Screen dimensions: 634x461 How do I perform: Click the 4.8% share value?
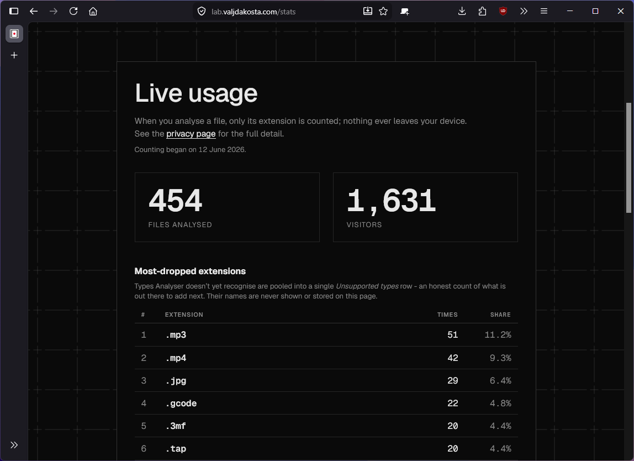[500, 403]
